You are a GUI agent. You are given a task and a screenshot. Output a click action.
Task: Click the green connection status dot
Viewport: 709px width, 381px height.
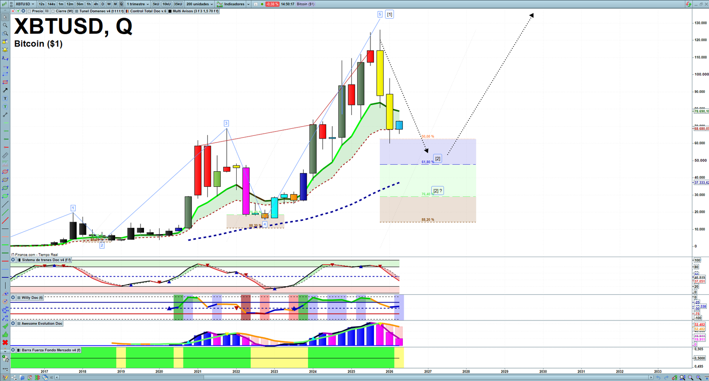(262, 4)
